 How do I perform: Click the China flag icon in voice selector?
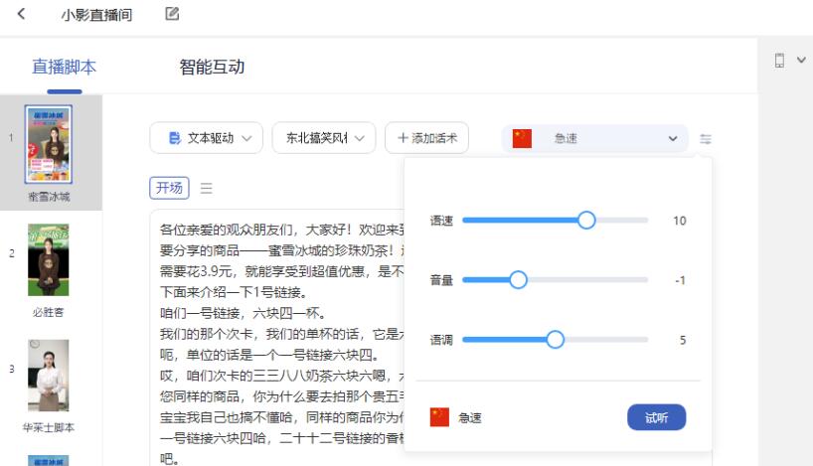point(522,138)
